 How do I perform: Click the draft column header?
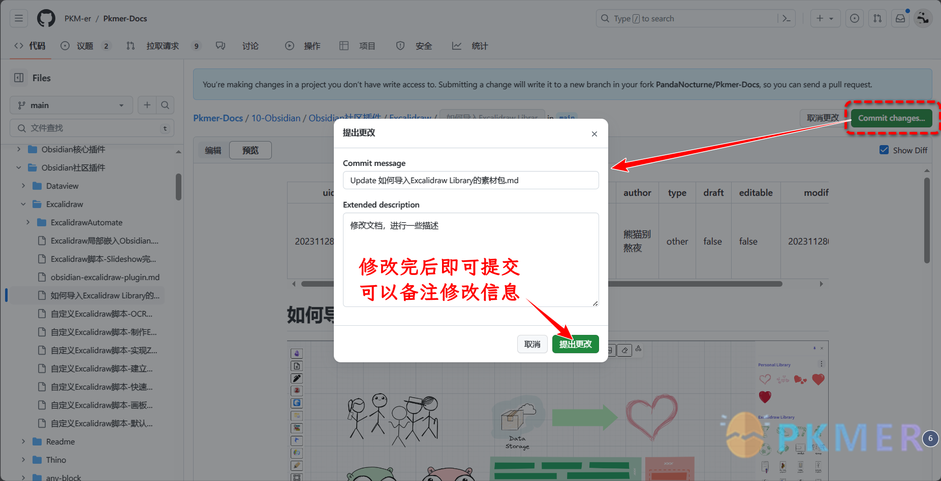(x=713, y=193)
